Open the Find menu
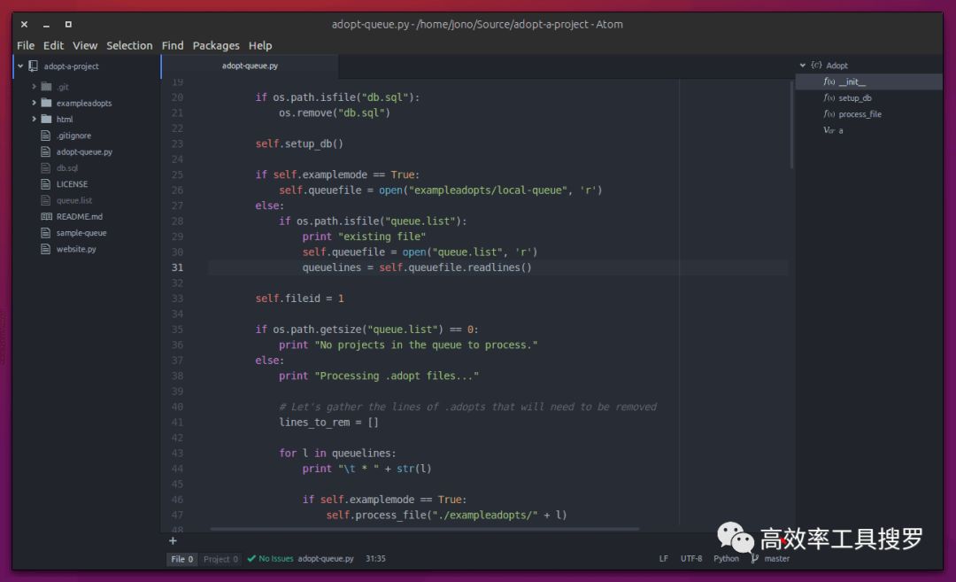 pyautogui.click(x=173, y=46)
